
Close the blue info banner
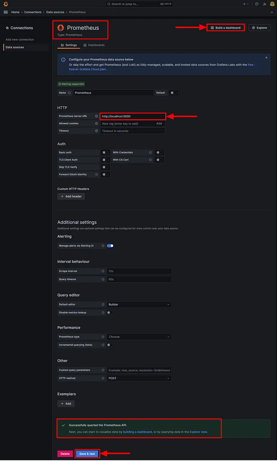267,58
